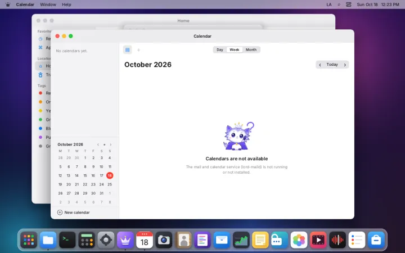Click mini calendar today dot
405x253 pixels.
tap(105, 144)
